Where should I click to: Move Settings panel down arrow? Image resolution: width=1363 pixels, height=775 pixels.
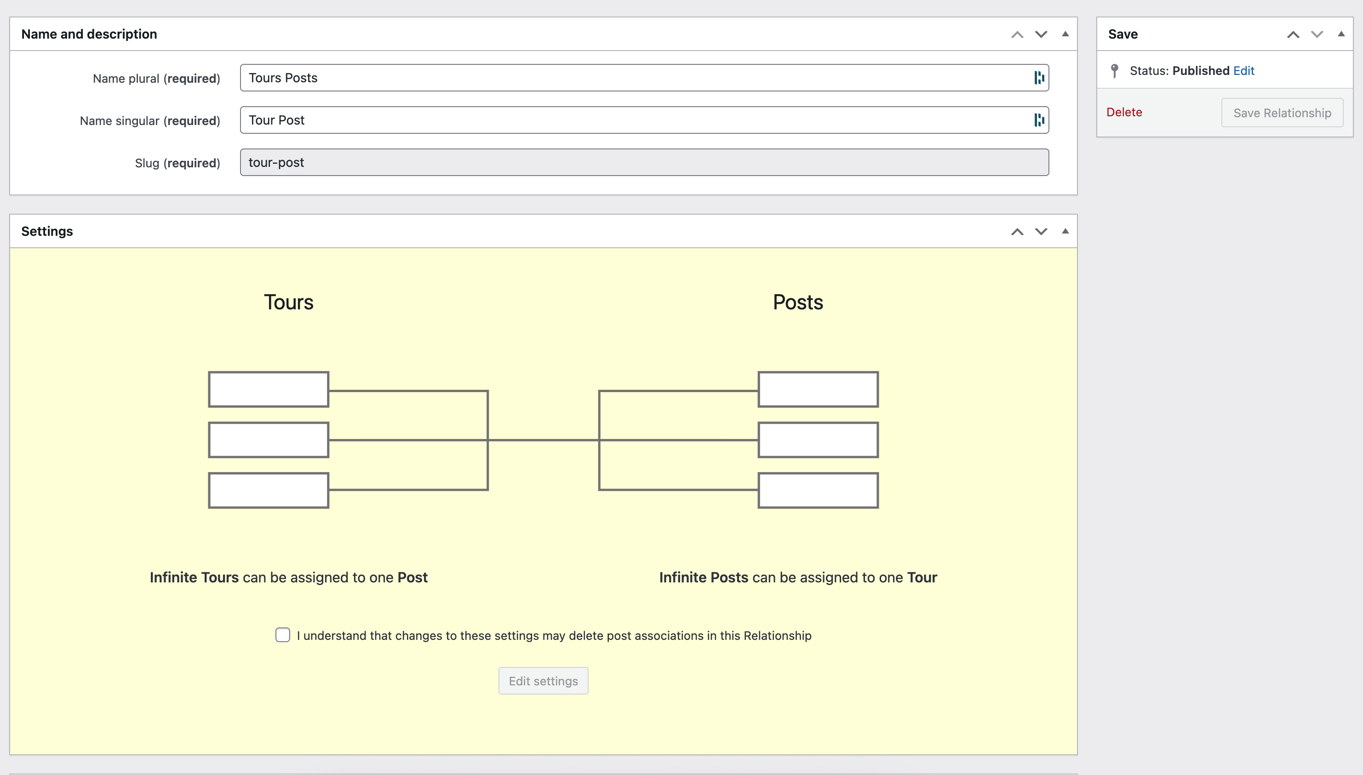(x=1041, y=232)
